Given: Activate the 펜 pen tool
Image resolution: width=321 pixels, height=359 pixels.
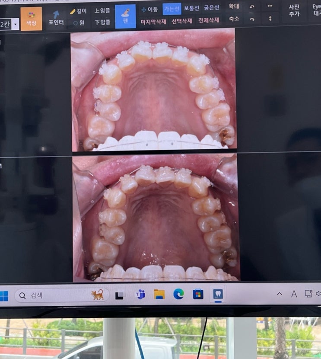Looking at the screenshot, I should pyautogui.click(x=125, y=17).
